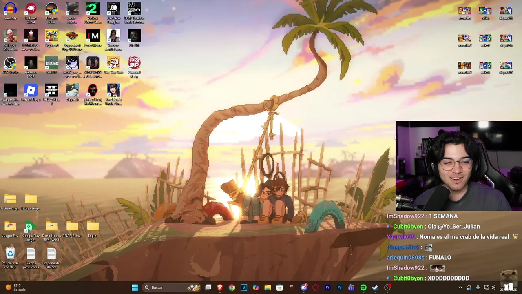This screenshot has height=294, width=522.
Task: Open the Engine folder
Action: [x=93, y=229]
